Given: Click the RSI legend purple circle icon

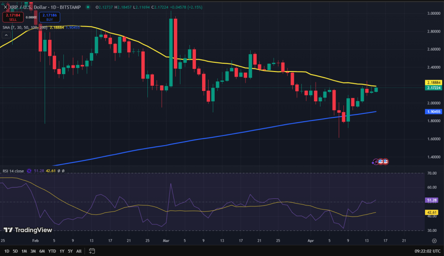Looking at the screenshot, I should (x=29, y=171).
